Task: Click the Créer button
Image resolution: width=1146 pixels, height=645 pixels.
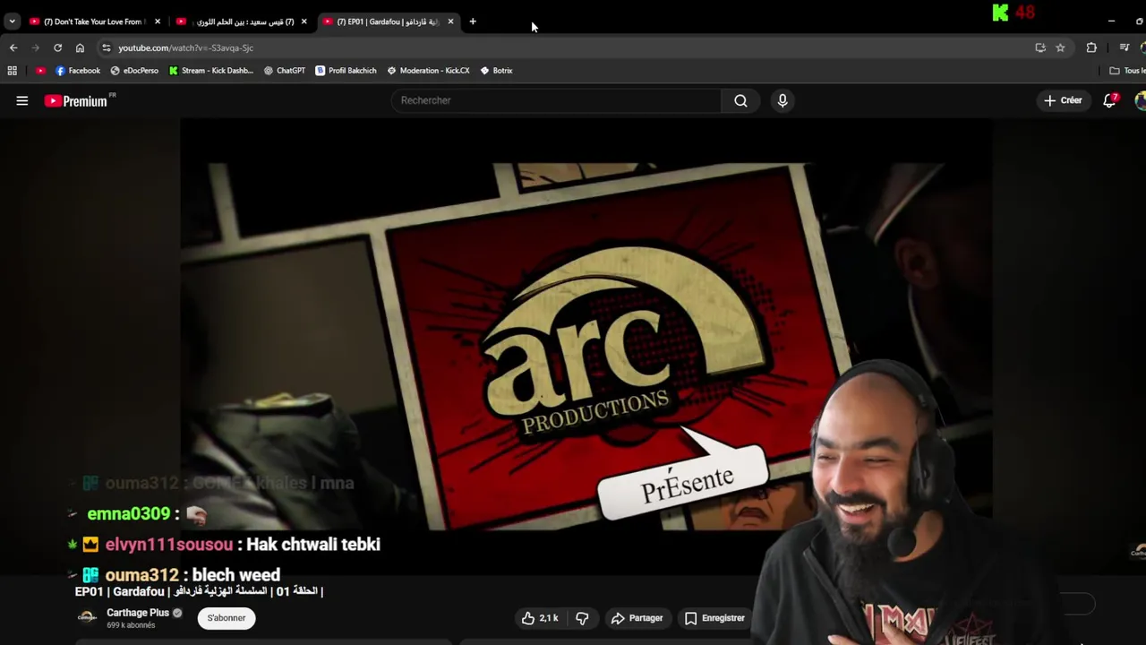Action: pos(1063,100)
